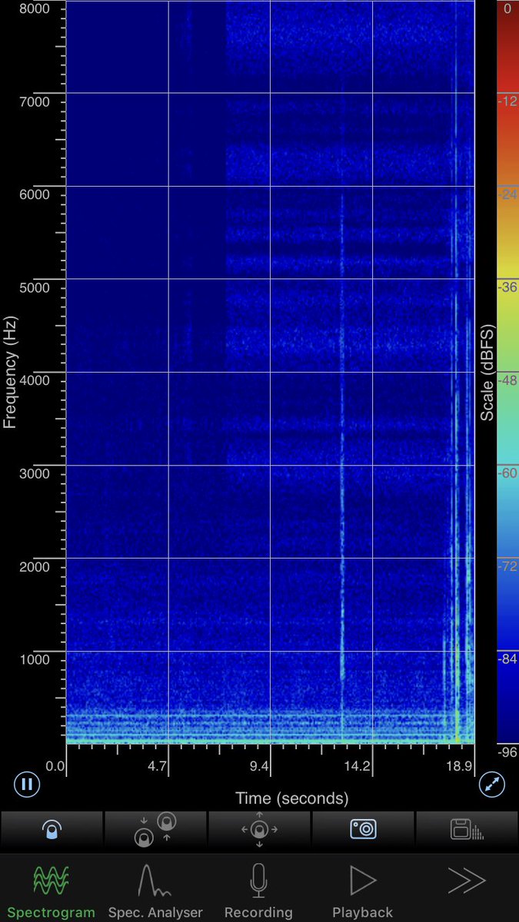Image resolution: width=519 pixels, height=922 pixels.
Task: Open the Playback tab
Action: [x=362, y=890]
